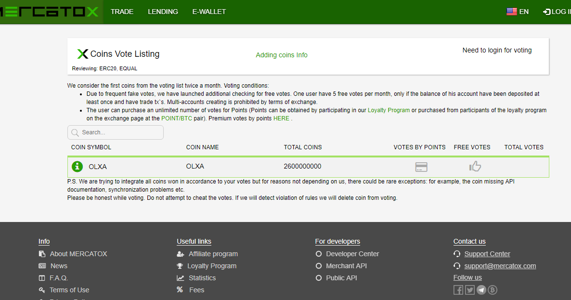This screenshot has width=571, height=300.
Task: Click the TOTAL VOTES column header
Action: click(x=524, y=147)
